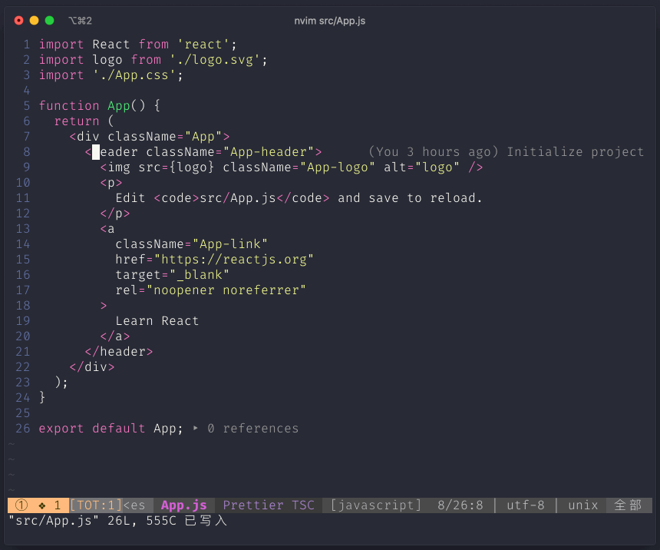The width and height of the screenshot is (660, 550).
Task: Click the unix file format indicator
Action: click(x=583, y=505)
